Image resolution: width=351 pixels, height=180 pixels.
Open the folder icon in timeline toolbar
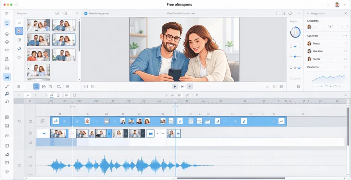[45, 95]
